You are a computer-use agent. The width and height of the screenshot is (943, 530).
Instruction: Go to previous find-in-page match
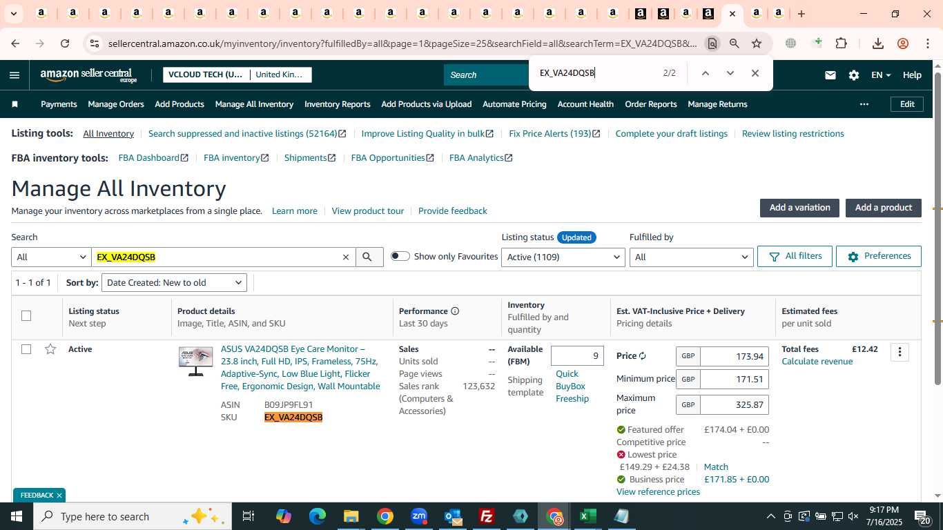[x=705, y=73]
